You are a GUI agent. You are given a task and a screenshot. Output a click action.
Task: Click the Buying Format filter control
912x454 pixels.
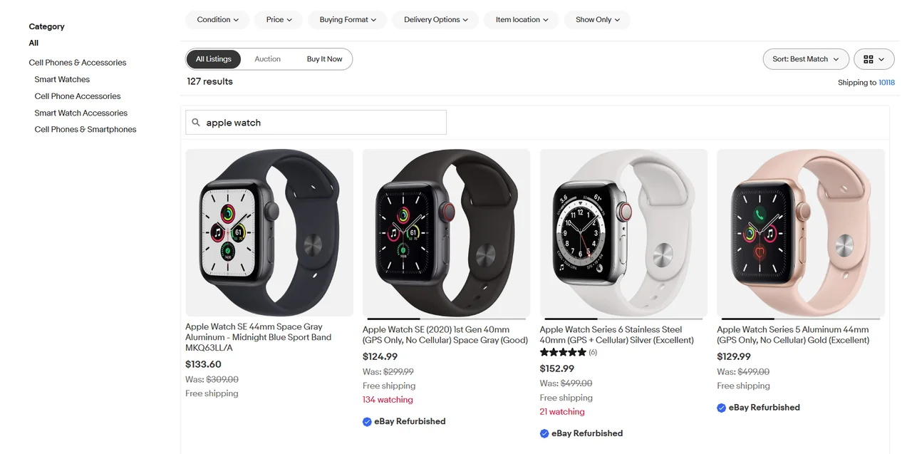tap(347, 20)
